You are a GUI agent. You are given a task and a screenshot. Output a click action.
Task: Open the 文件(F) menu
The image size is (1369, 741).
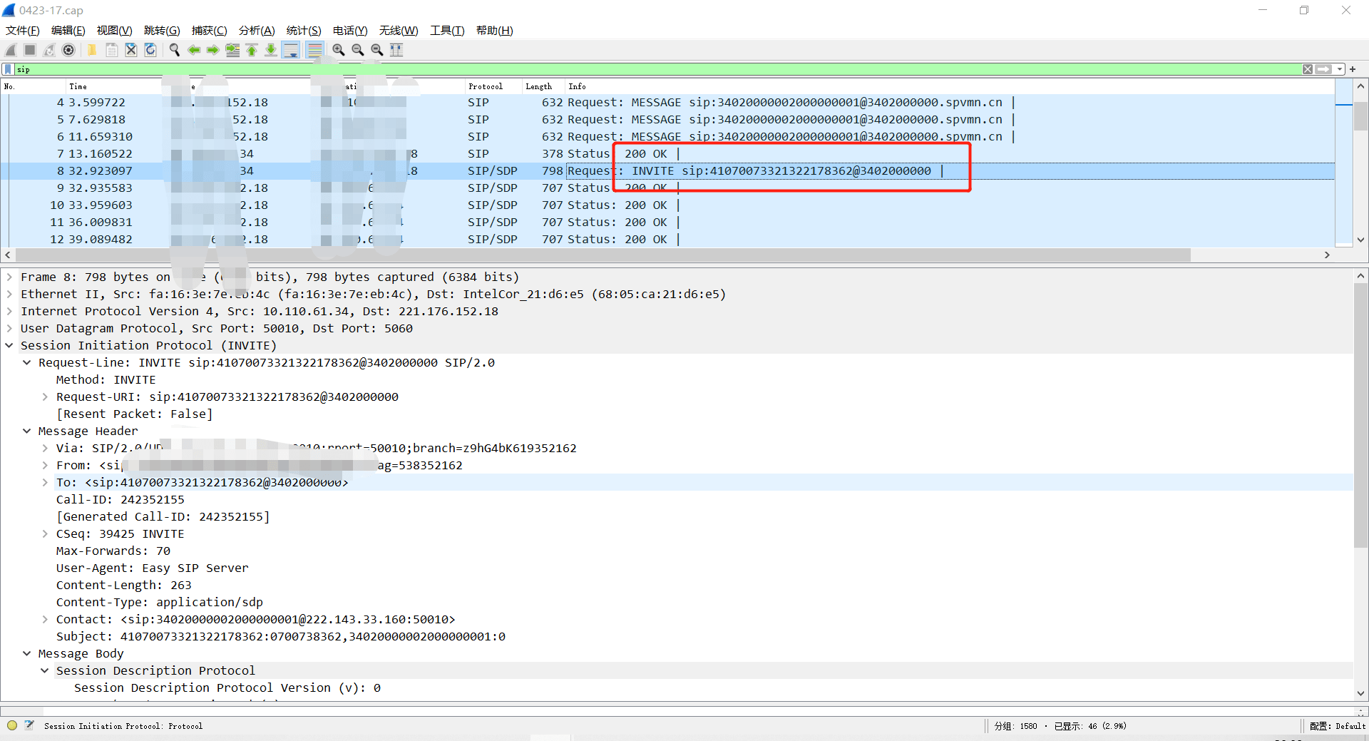23,31
